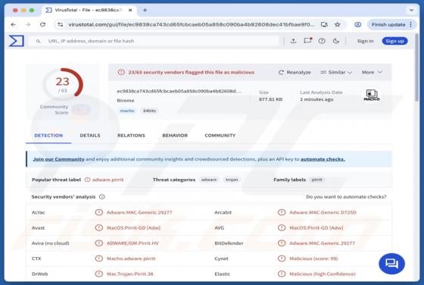The image size is (424, 285).
Task: Switch to the DETECTION tab
Action: 48,136
